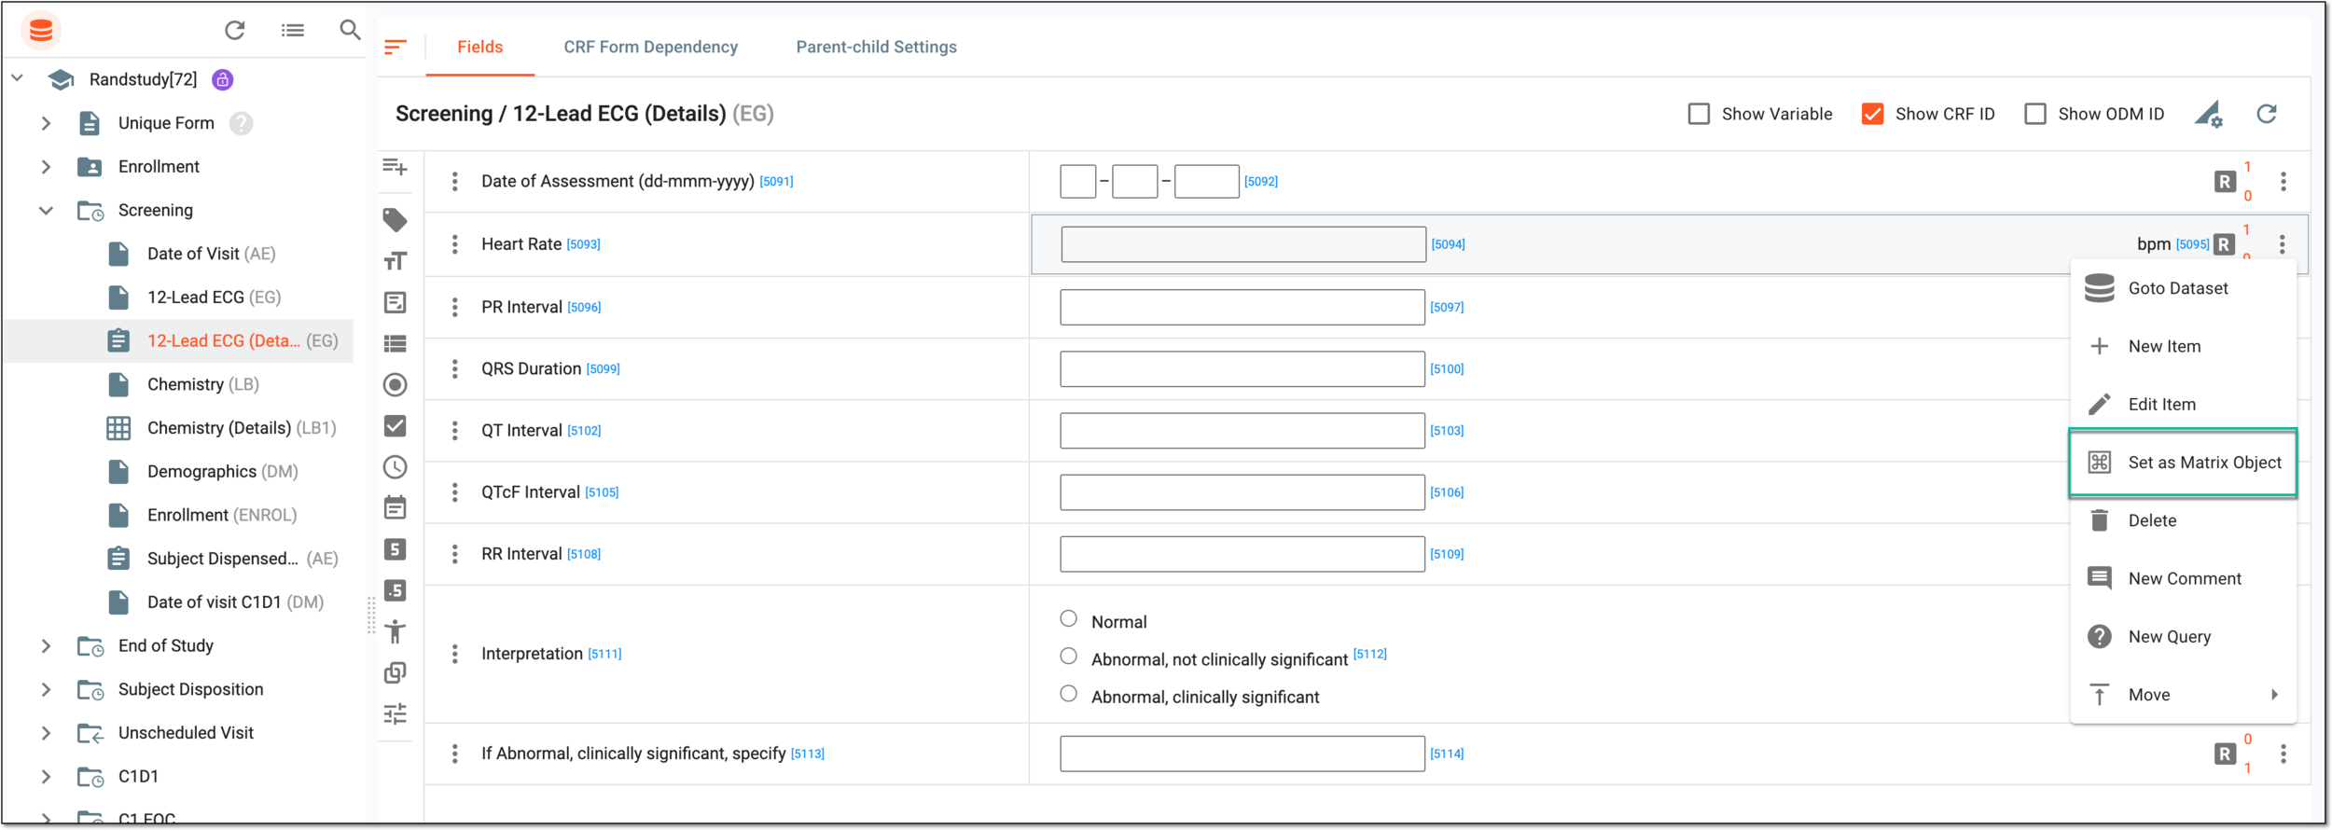2332x830 pixels.
Task: Choose Edit Item in context menu
Action: point(2183,404)
